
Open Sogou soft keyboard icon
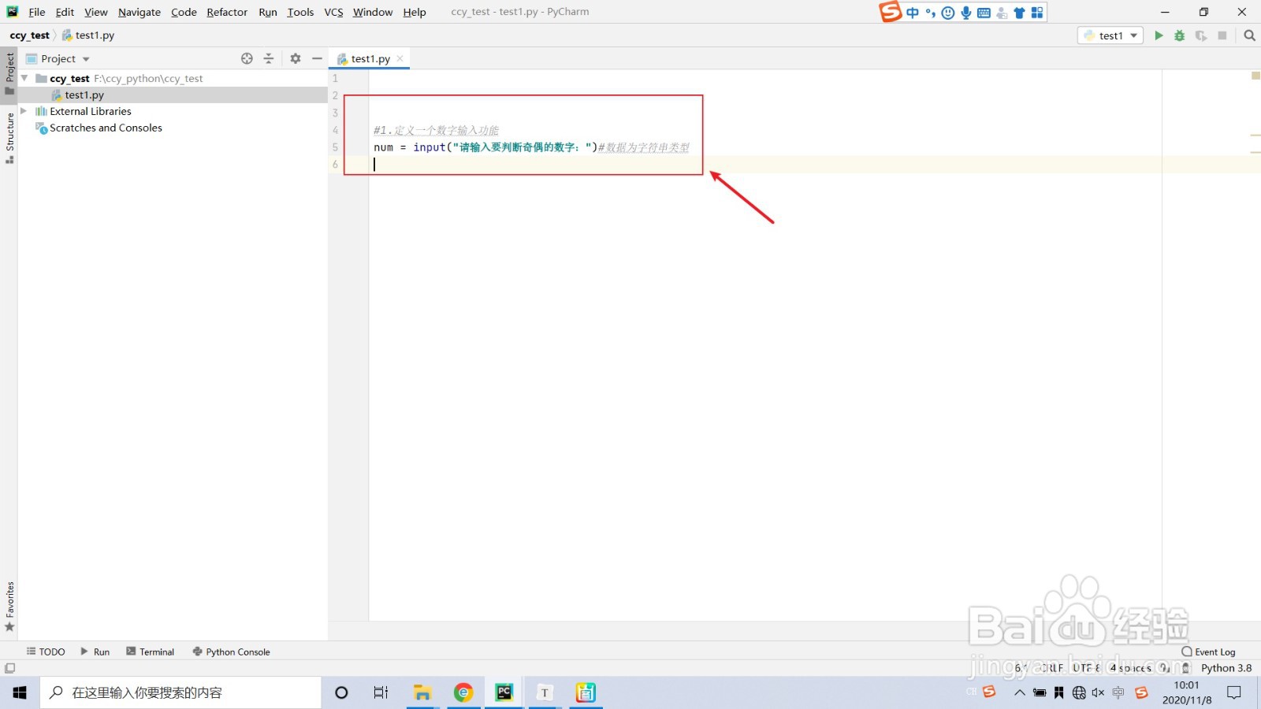(984, 13)
